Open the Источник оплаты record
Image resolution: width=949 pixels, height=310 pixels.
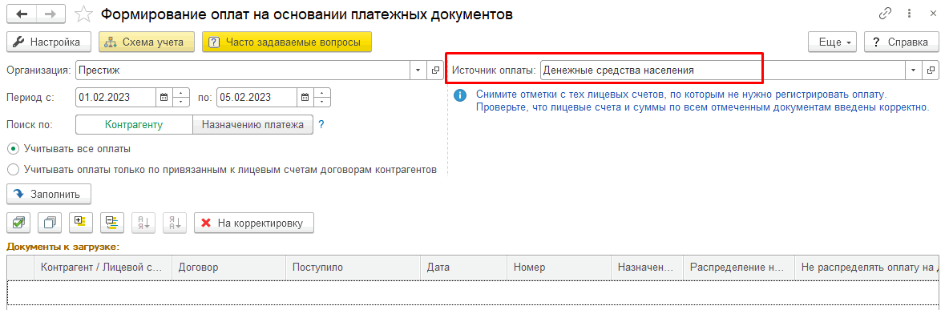[931, 70]
